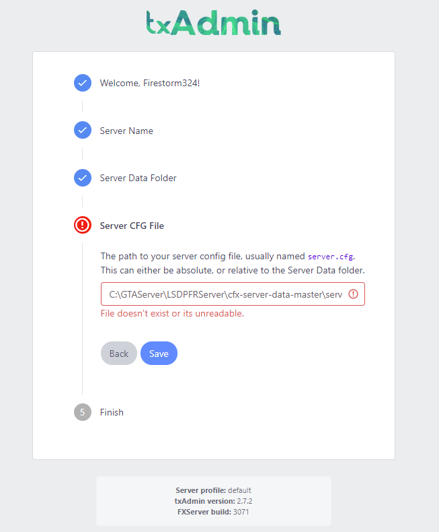
Task: Click the FXServer build text in footer
Action: click(213, 512)
